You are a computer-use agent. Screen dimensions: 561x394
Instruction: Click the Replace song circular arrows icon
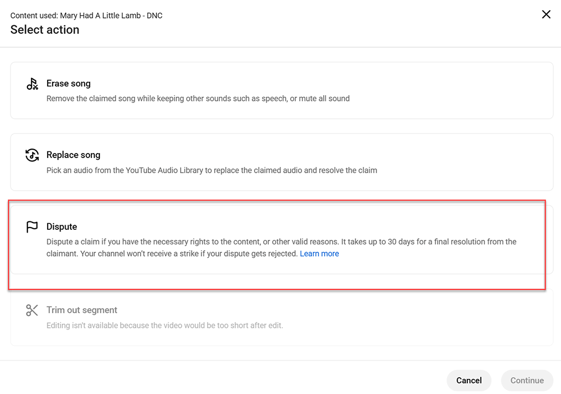point(32,155)
